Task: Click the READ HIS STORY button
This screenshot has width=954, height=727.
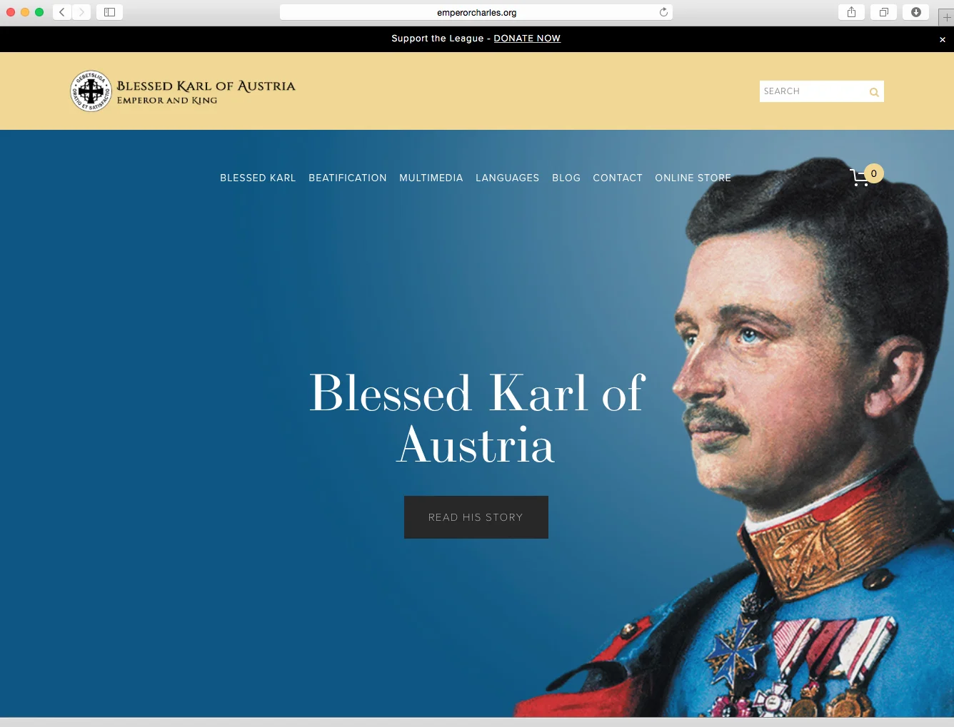Action: coord(476,517)
